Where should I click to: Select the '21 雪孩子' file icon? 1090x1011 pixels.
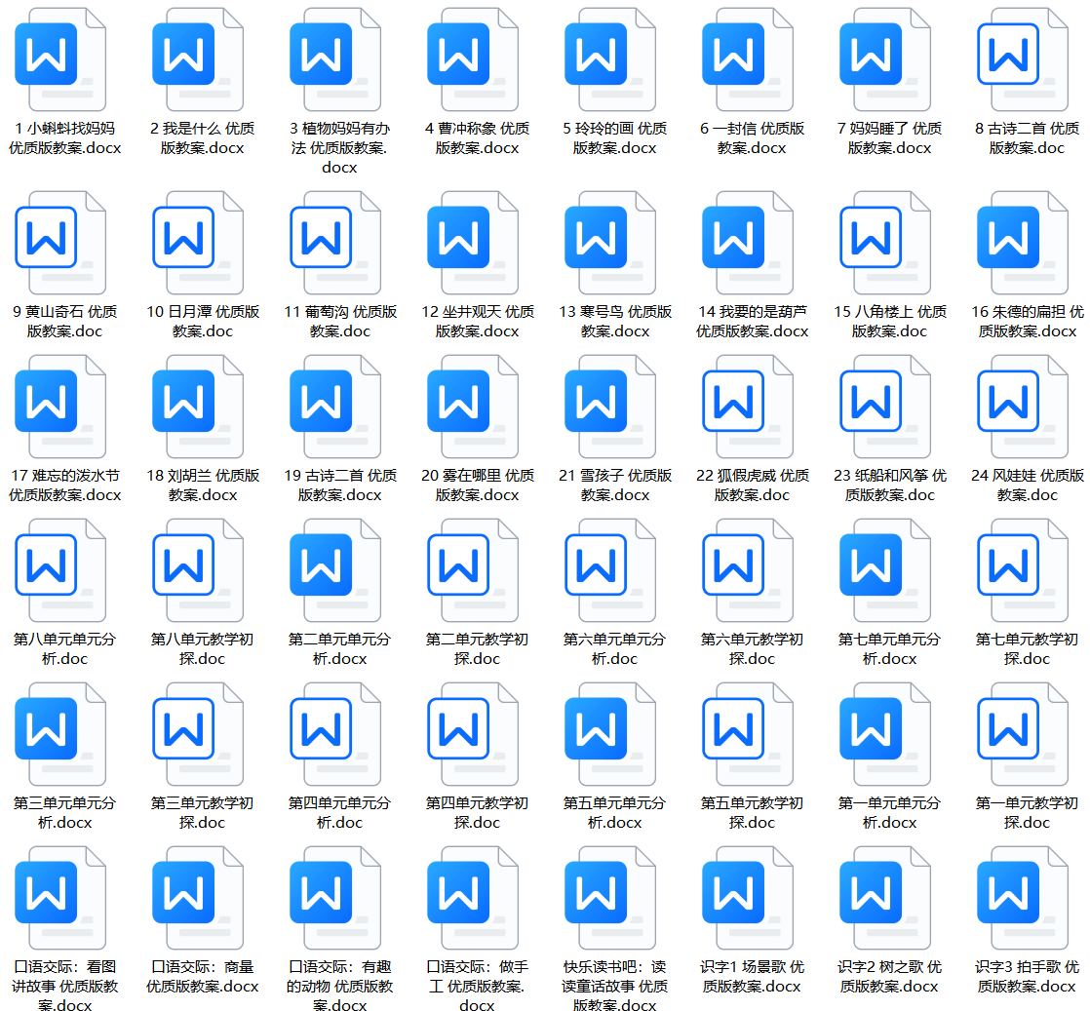611,407
